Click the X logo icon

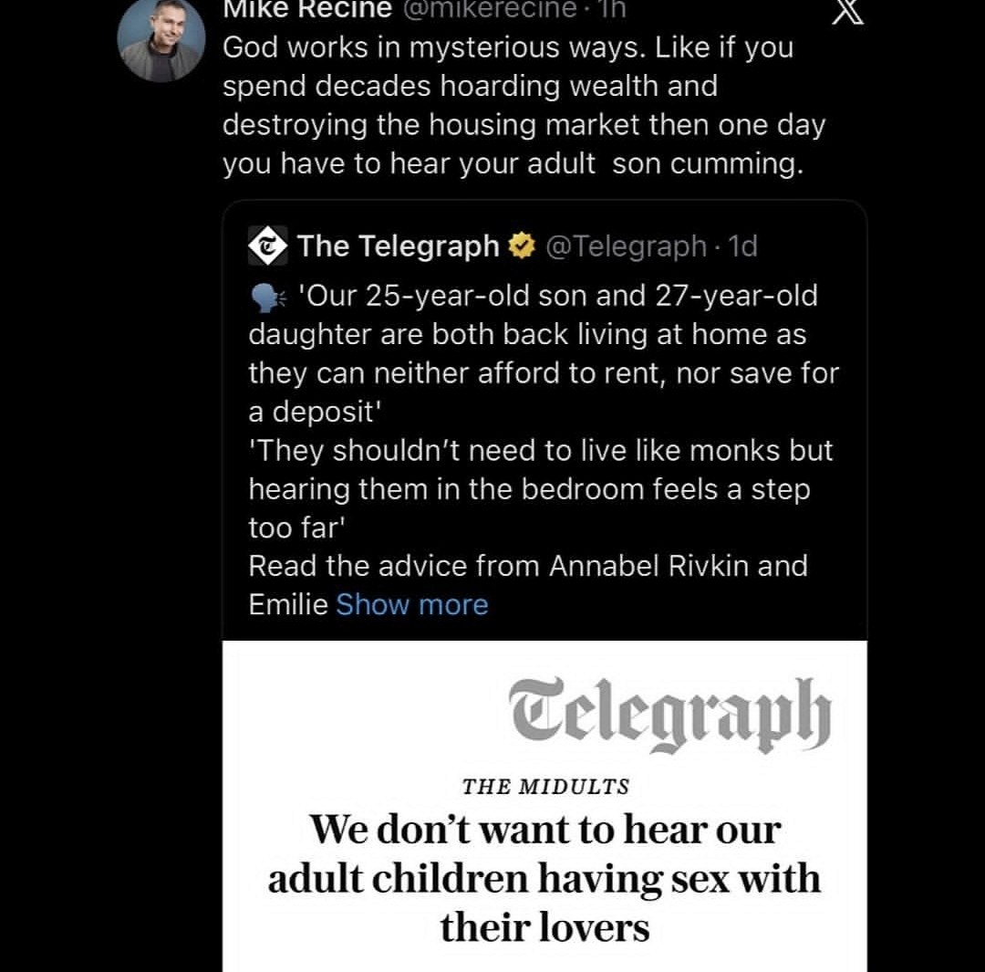click(x=848, y=11)
